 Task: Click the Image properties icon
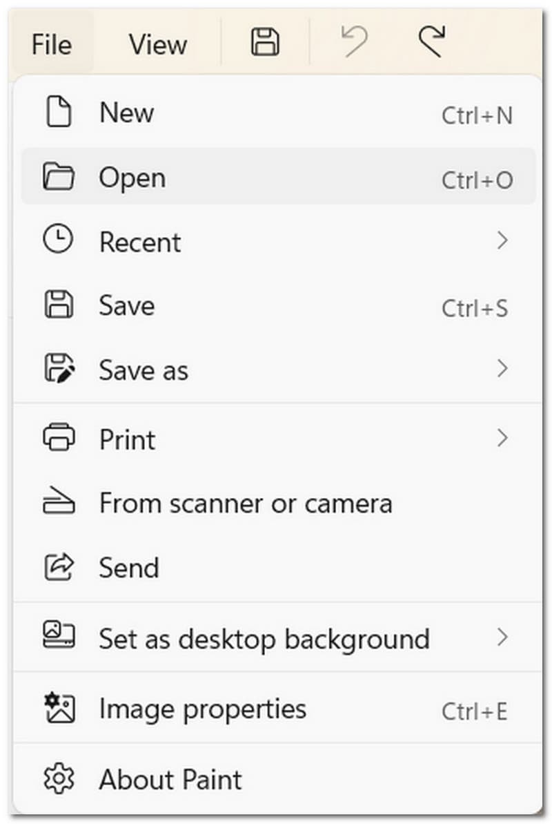pyautogui.click(x=59, y=709)
